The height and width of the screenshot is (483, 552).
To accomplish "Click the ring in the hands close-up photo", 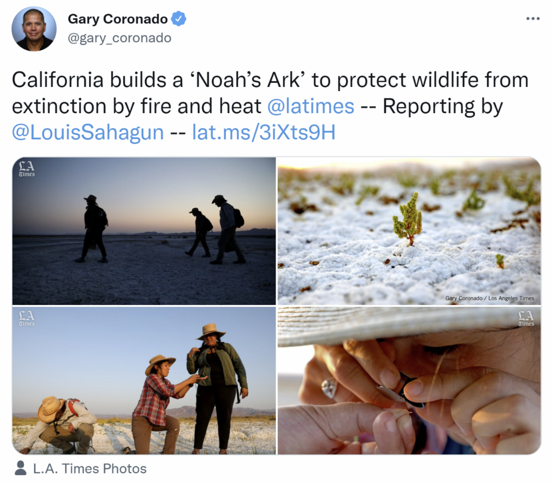I will coord(328,388).
